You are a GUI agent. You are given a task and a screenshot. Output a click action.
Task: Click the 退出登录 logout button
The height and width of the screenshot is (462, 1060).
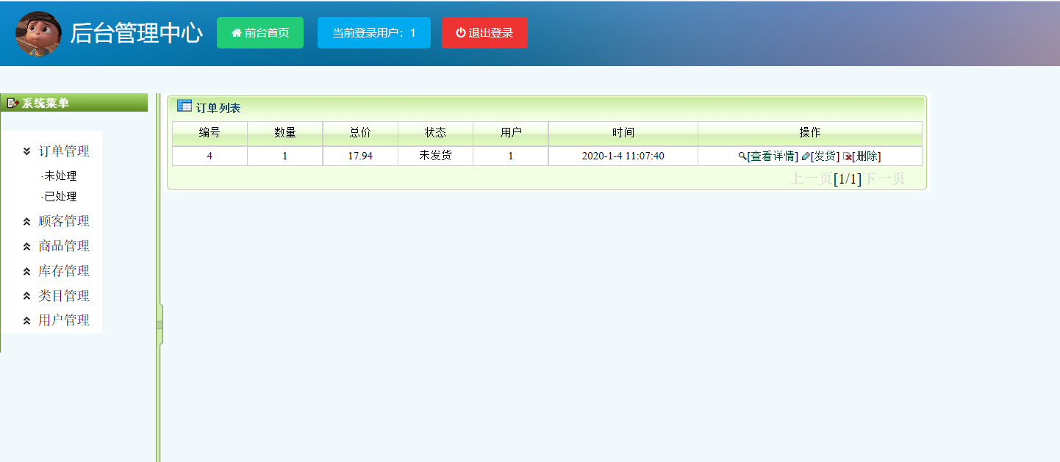[484, 33]
